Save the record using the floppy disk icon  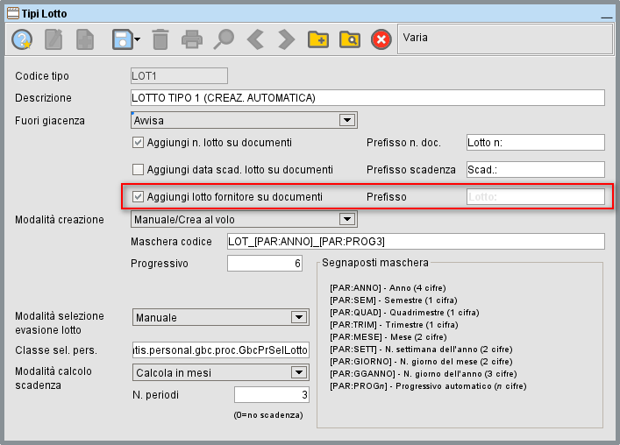[122, 39]
